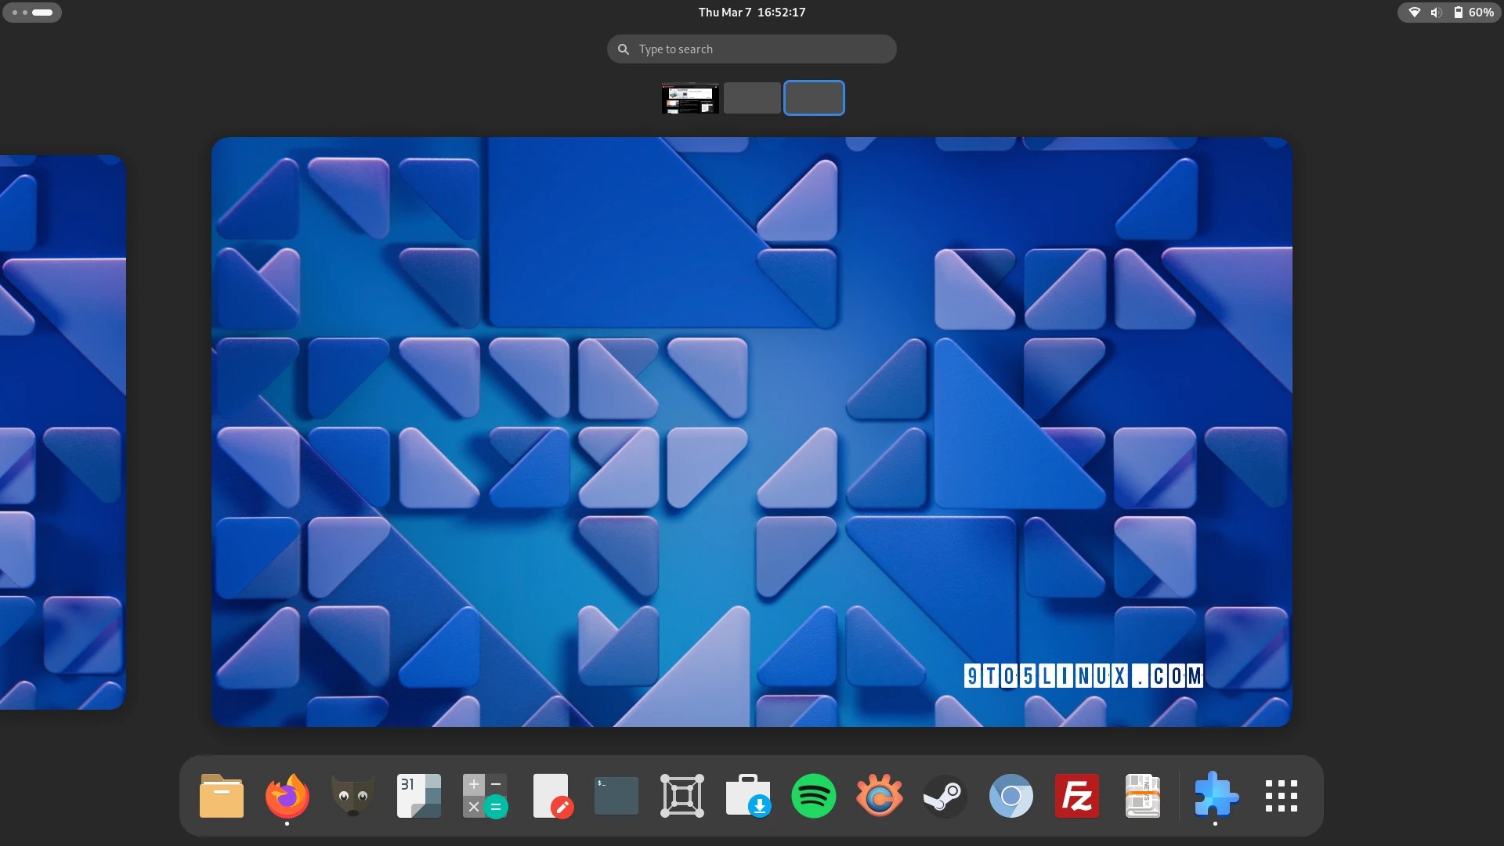Open the Calendar app icon

coord(419,796)
